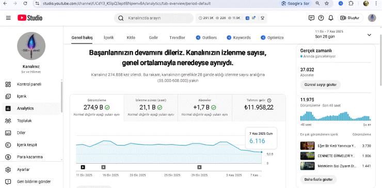The height and width of the screenshot is (188, 382).
Task: Click the search magnifier icon
Action: [x=121, y=18]
